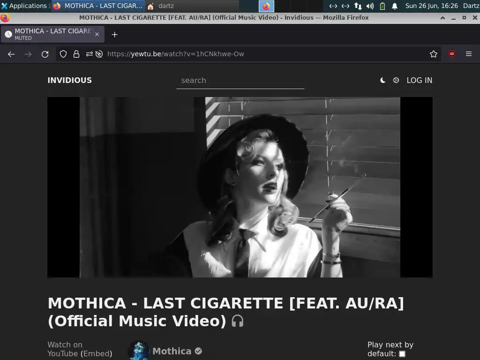Toggle Play next by default checkbox
Viewport: 480px width, 360px height.
pyautogui.click(x=402, y=354)
